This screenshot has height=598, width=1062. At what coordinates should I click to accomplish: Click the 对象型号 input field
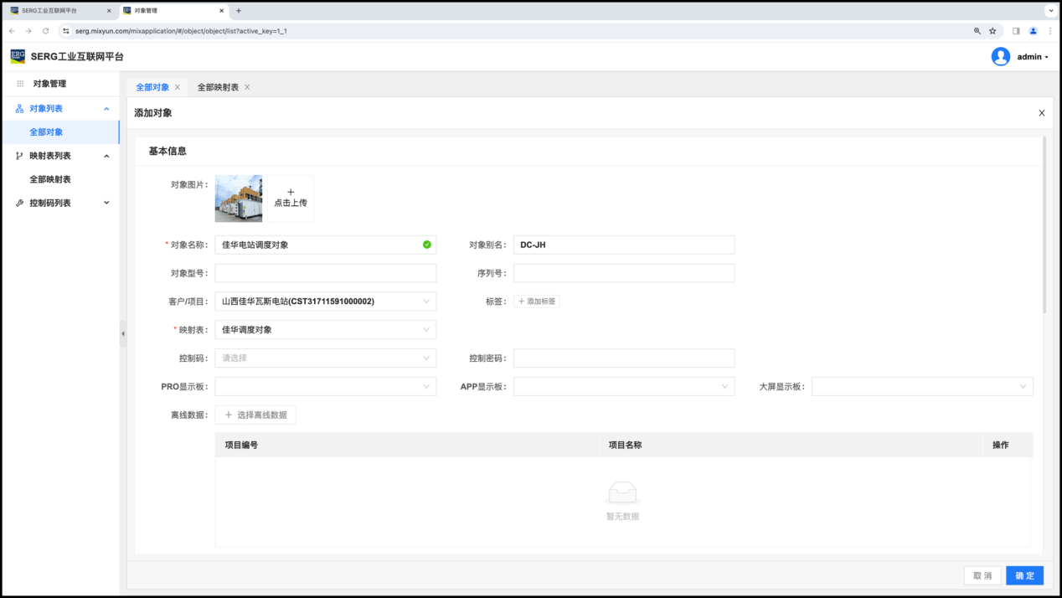pos(325,273)
